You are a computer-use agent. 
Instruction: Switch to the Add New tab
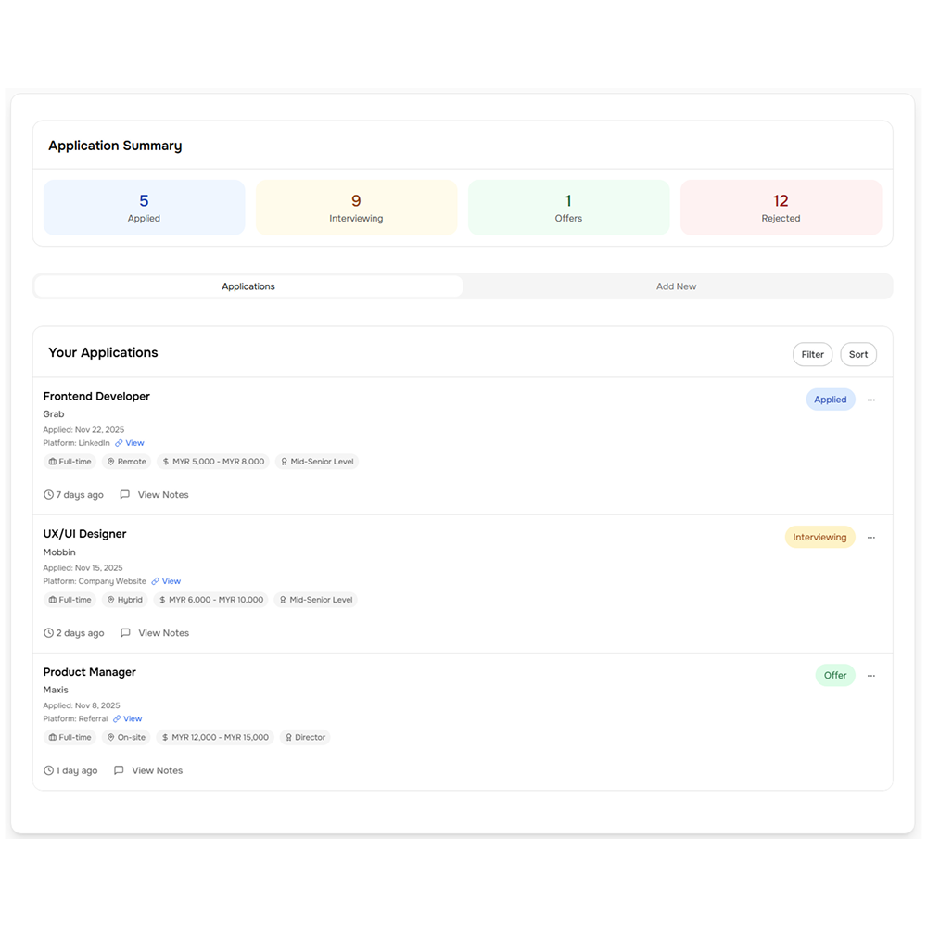pyautogui.click(x=676, y=286)
